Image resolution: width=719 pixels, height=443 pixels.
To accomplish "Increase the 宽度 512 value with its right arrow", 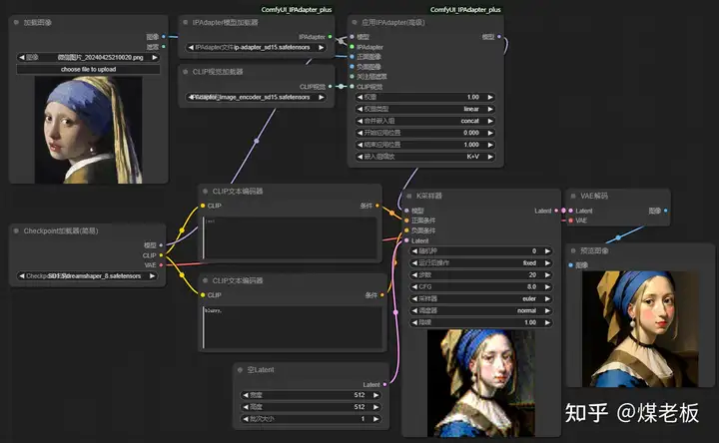I will tap(376, 395).
